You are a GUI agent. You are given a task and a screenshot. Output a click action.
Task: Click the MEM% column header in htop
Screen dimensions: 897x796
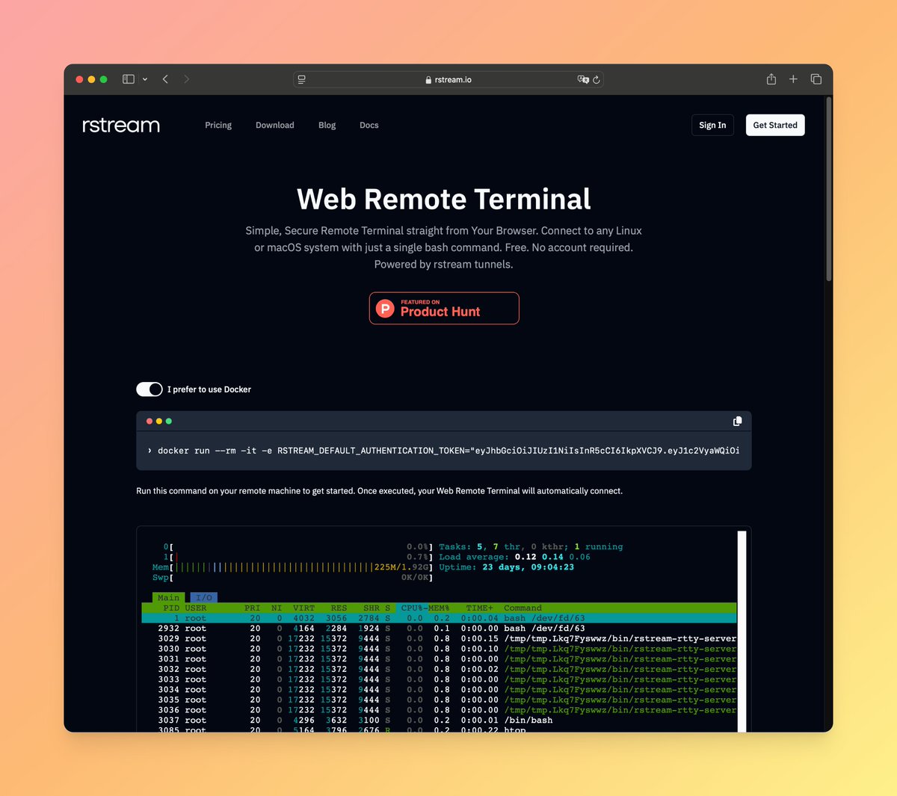[x=439, y=608]
